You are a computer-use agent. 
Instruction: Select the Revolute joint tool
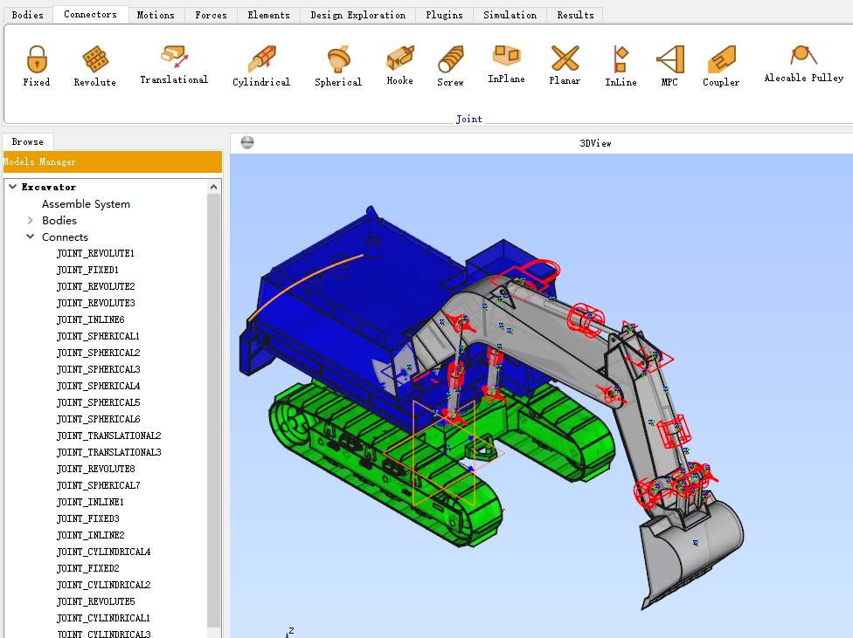pos(95,65)
